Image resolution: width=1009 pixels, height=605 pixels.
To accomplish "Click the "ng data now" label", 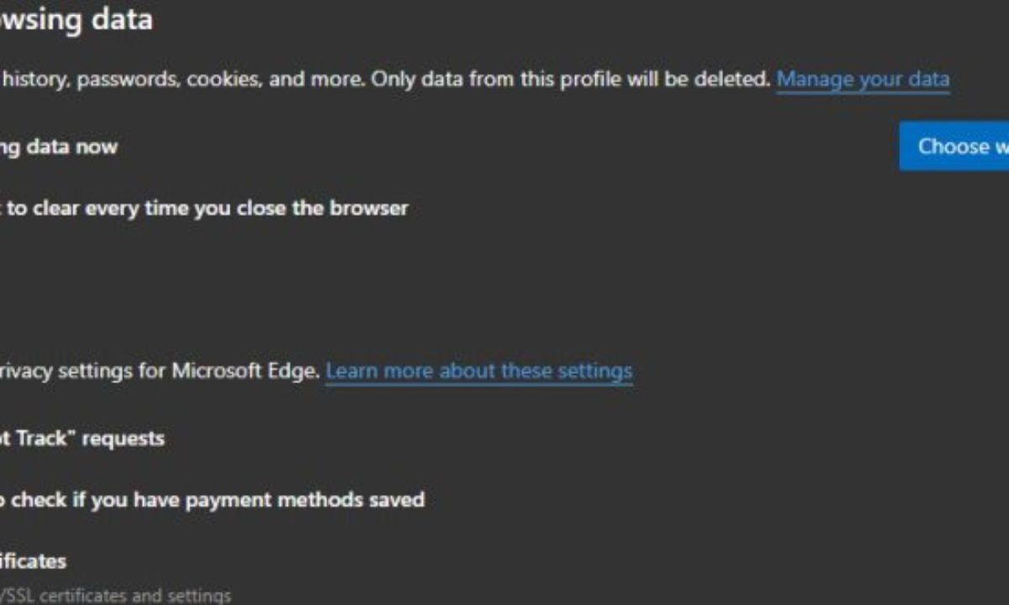I will click(x=59, y=146).
